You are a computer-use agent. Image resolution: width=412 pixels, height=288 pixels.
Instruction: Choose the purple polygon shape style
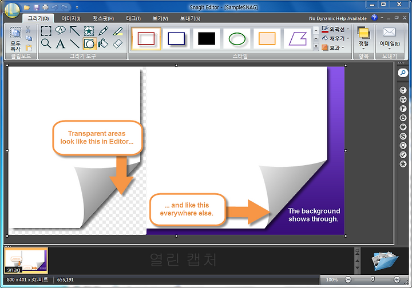(298, 38)
